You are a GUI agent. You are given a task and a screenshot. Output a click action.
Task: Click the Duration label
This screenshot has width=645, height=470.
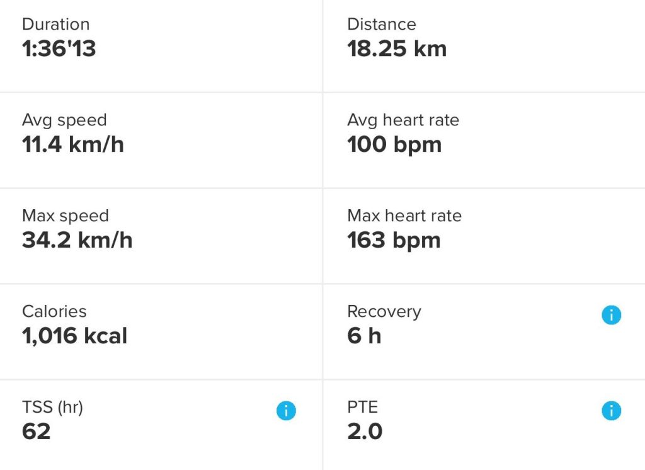click(56, 25)
